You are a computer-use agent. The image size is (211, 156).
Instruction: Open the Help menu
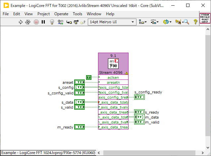click(110, 14)
